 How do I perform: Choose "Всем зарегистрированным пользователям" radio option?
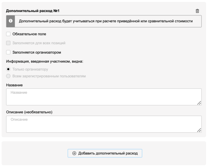[8, 76]
